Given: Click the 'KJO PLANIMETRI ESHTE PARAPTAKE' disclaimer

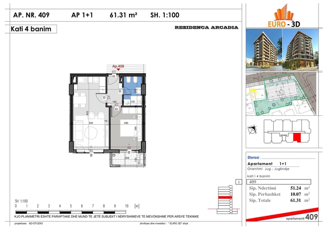Looking at the screenshot, I should 106,216.
